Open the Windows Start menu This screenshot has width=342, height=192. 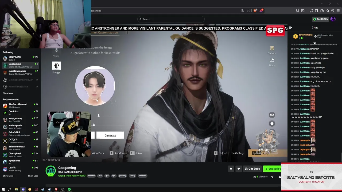coord(3,189)
